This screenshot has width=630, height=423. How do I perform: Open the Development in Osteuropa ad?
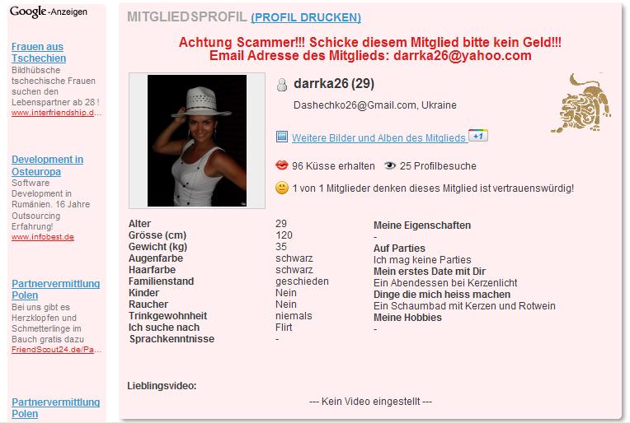pyautogui.click(x=47, y=165)
